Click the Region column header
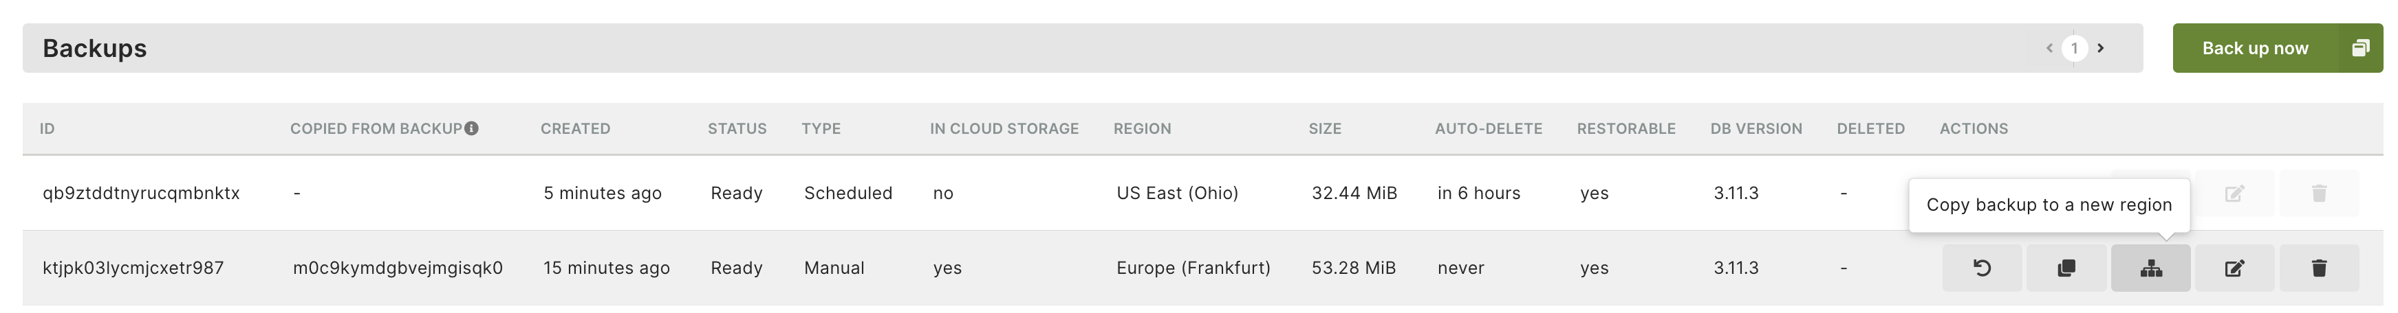This screenshot has height=313, width=2398. point(1142,129)
